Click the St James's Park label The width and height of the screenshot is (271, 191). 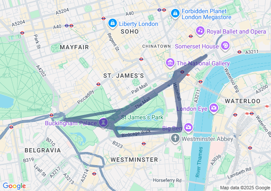click(142, 117)
